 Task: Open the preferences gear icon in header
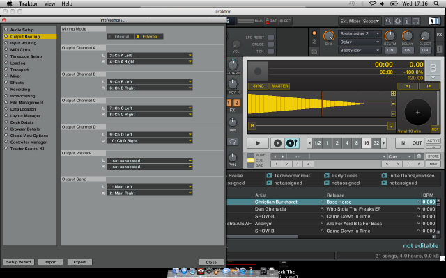tap(398, 21)
